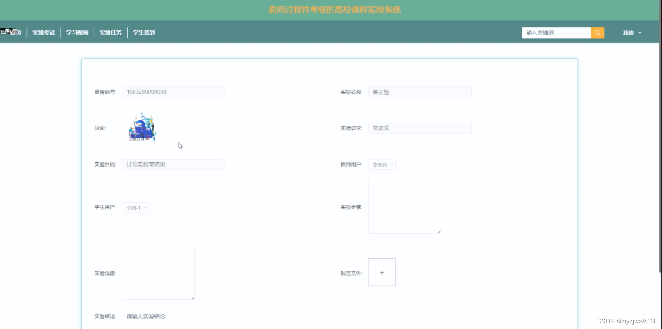Open the 学生签到 menu item
The width and height of the screenshot is (662, 329).
point(144,32)
